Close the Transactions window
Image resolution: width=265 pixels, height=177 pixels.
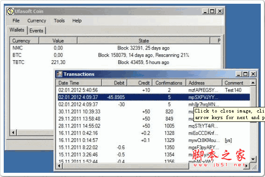pos(253,74)
